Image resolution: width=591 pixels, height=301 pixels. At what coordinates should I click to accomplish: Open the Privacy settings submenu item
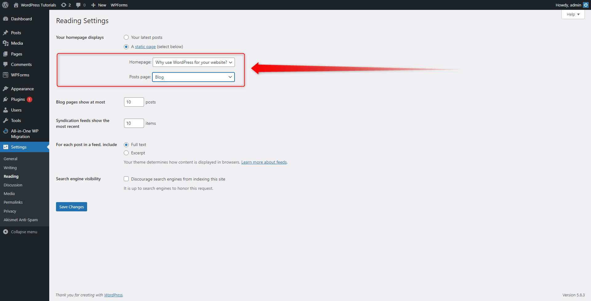tap(10, 211)
